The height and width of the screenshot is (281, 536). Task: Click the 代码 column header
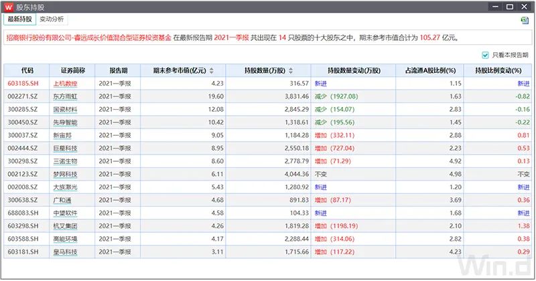tap(27, 70)
